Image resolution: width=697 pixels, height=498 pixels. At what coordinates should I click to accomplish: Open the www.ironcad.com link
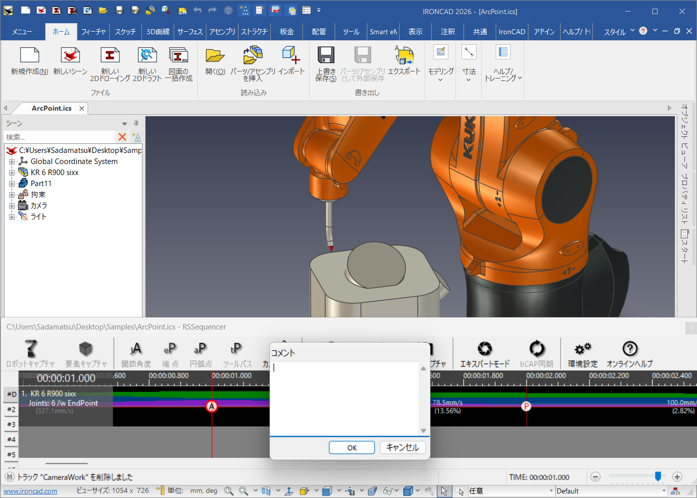(31, 491)
